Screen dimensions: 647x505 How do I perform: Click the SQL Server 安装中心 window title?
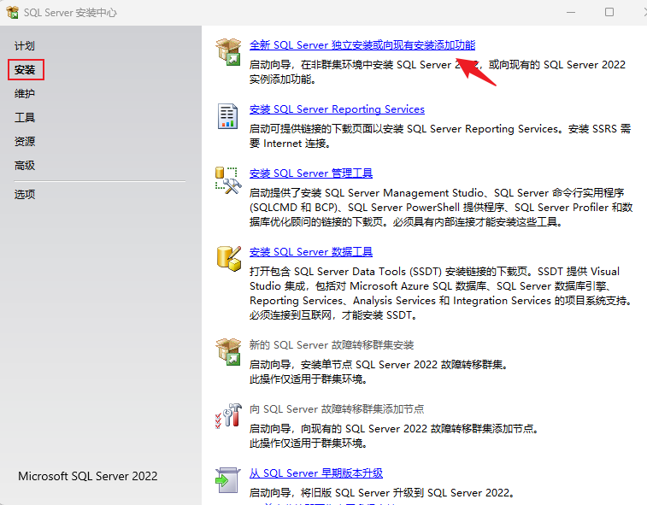click(70, 13)
